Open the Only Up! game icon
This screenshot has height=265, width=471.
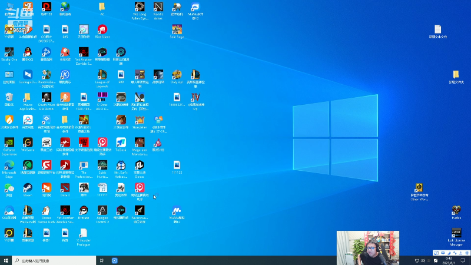[x=177, y=77]
